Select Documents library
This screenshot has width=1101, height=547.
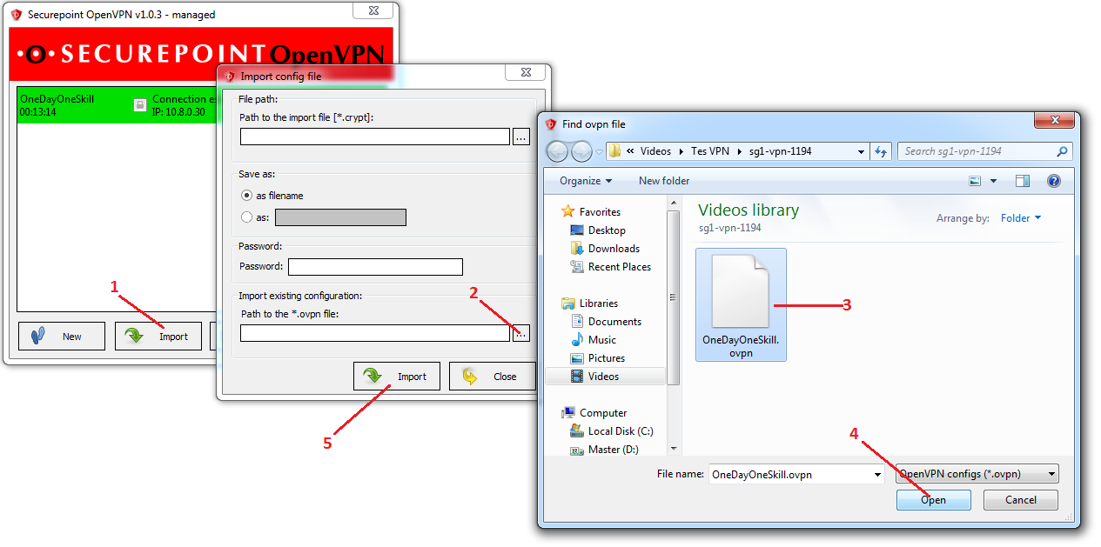pos(614,321)
